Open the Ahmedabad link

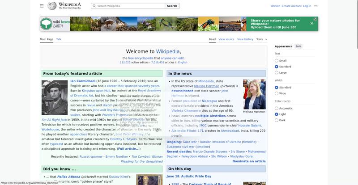[x=230, y=131]
